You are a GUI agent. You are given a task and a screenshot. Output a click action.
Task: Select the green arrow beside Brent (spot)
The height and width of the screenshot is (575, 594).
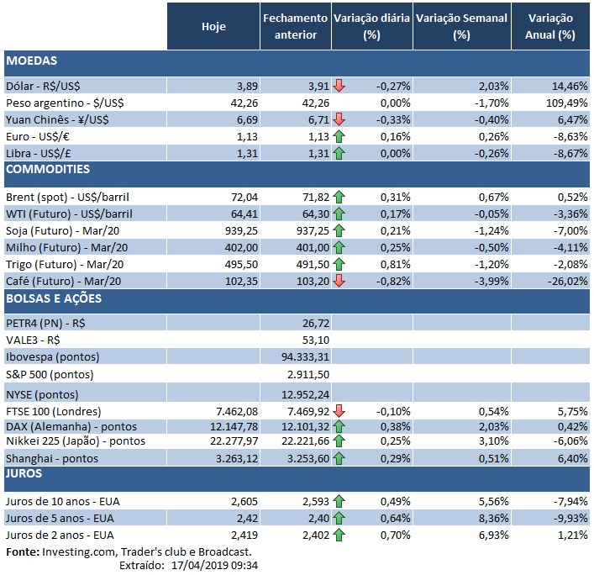(339, 197)
